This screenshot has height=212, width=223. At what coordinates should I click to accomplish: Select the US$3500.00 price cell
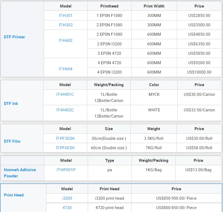(199, 25)
